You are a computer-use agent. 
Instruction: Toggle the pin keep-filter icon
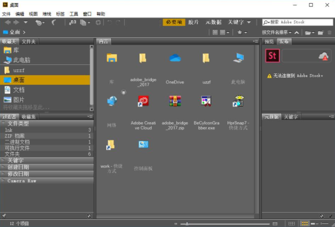point(4,216)
